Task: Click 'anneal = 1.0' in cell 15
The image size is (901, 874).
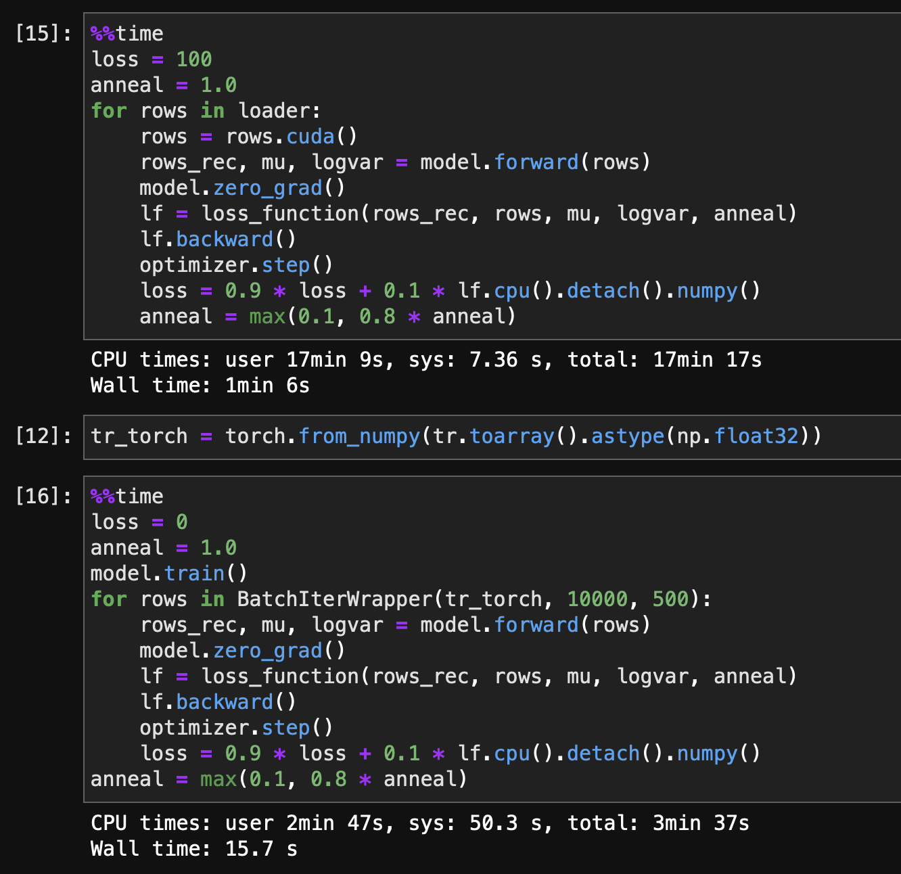Action: click(x=164, y=85)
